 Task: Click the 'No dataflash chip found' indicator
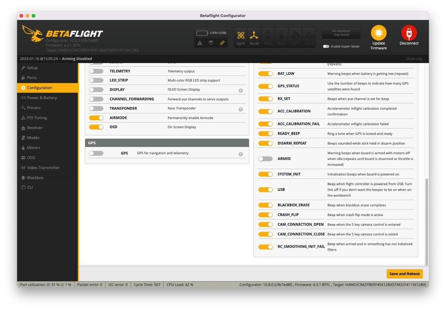pyautogui.click(x=341, y=33)
